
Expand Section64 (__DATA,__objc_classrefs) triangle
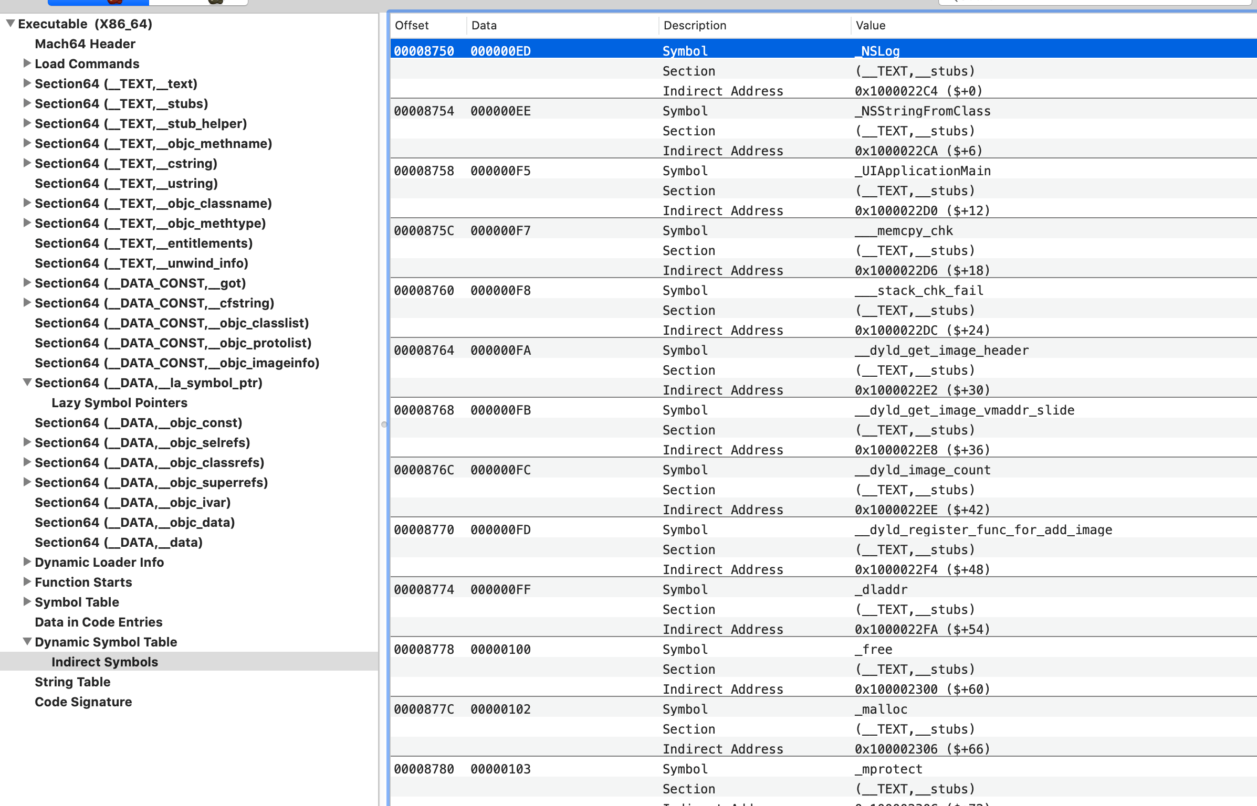[27, 462]
